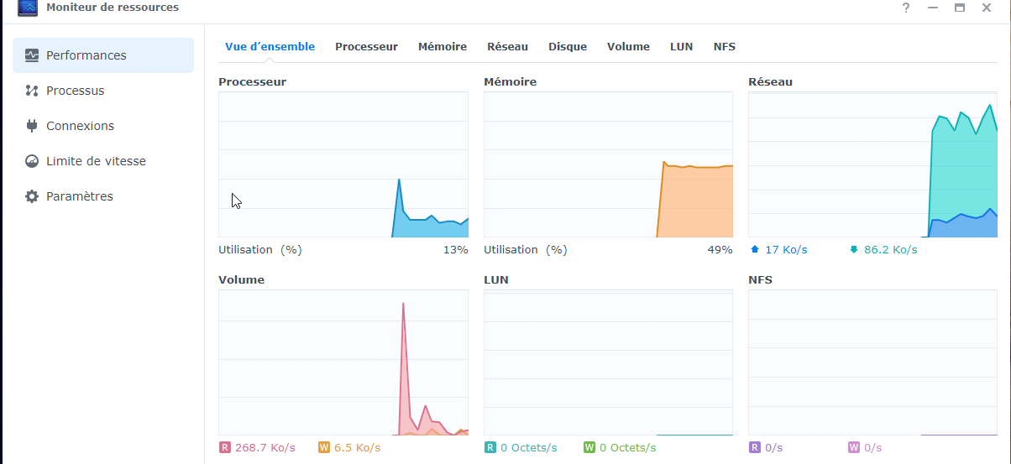This screenshot has width=1011, height=464.
Task: Click the Mémoire usage graph
Action: pos(608,164)
